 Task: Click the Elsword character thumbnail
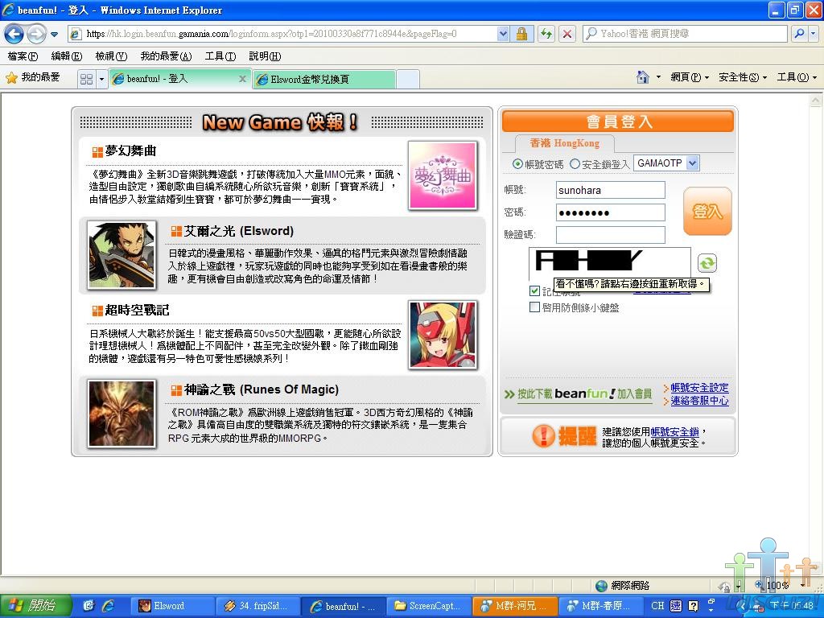click(x=122, y=255)
